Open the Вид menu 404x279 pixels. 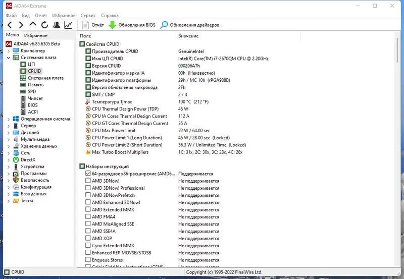(26, 16)
